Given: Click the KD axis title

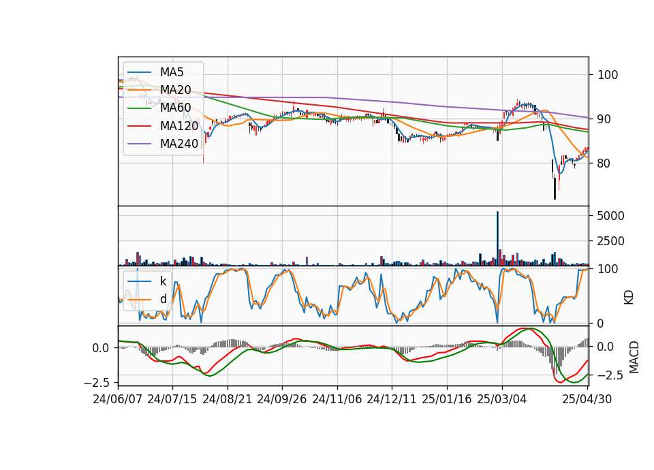Looking at the screenshot, I should click(629, 298).
